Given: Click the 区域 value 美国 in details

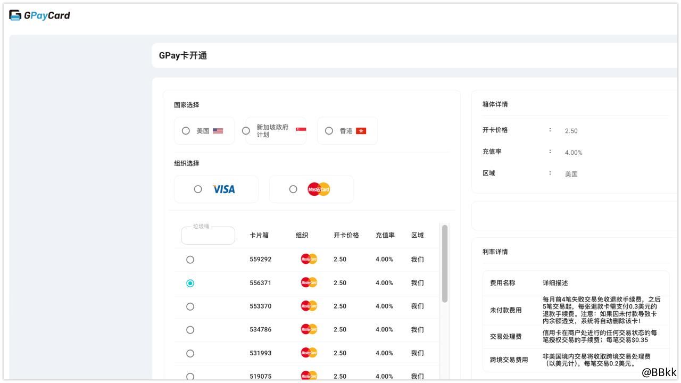Looking at the screenshot, I should (x=571, y=174).
